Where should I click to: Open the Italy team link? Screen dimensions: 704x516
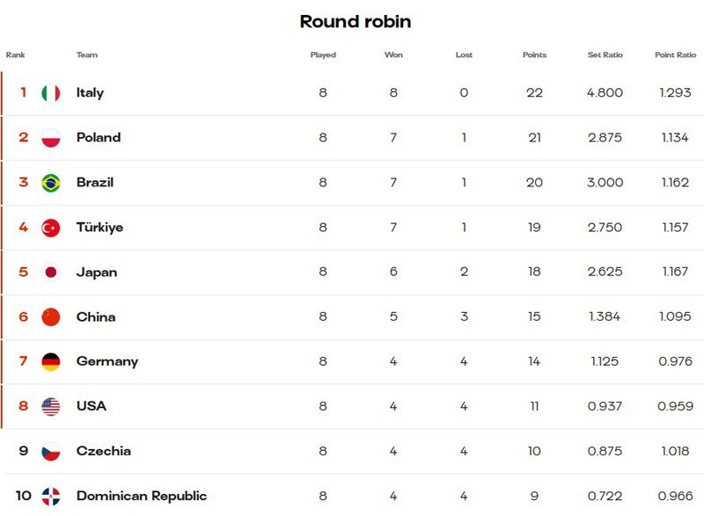(x=90, y=93)
